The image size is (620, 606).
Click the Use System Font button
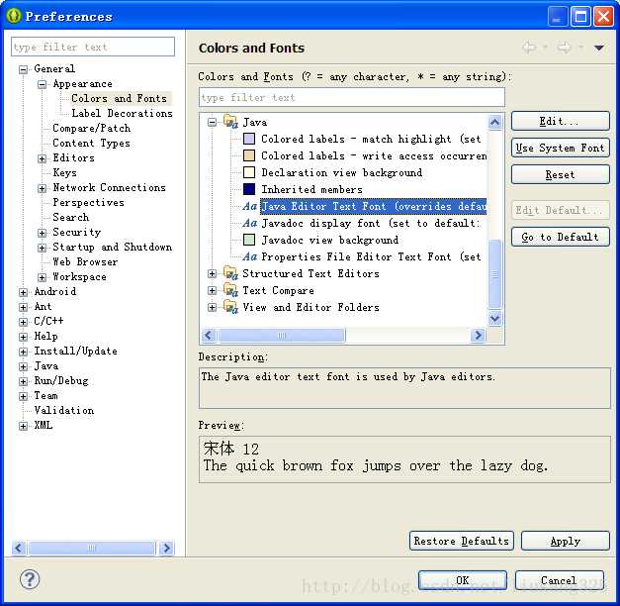[561, 149]
